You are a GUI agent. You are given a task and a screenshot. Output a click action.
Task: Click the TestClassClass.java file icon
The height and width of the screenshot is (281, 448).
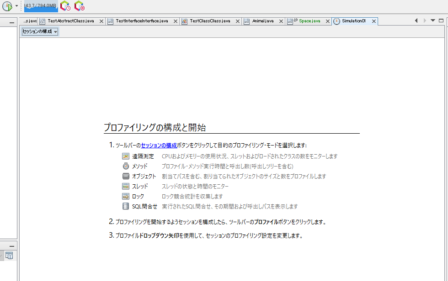click(x=184, y=21)
